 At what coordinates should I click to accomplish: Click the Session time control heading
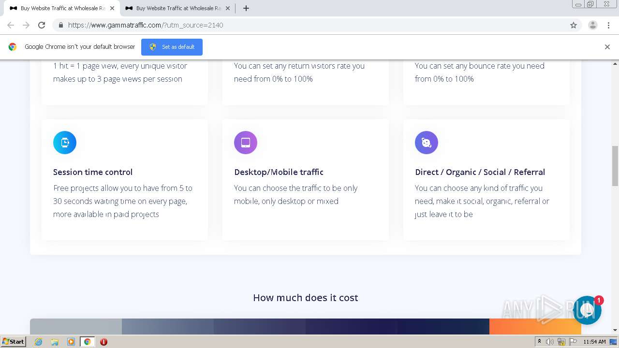[x=93, y=172]
